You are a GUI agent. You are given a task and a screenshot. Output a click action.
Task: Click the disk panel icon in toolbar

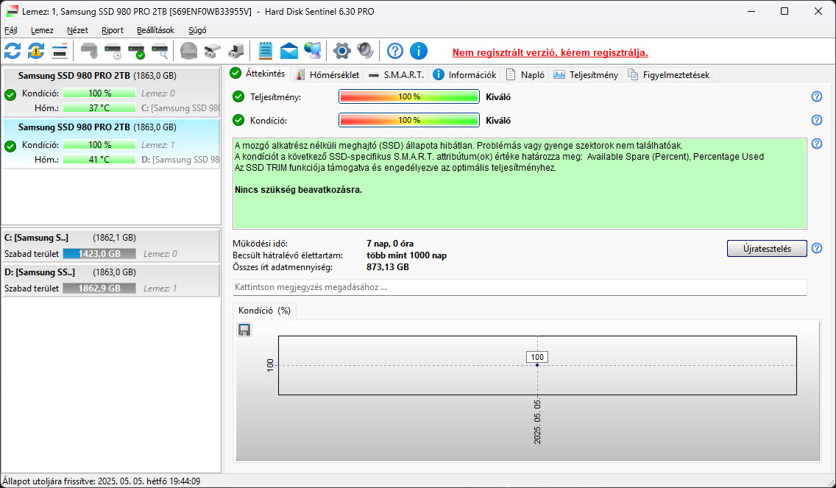60,51
